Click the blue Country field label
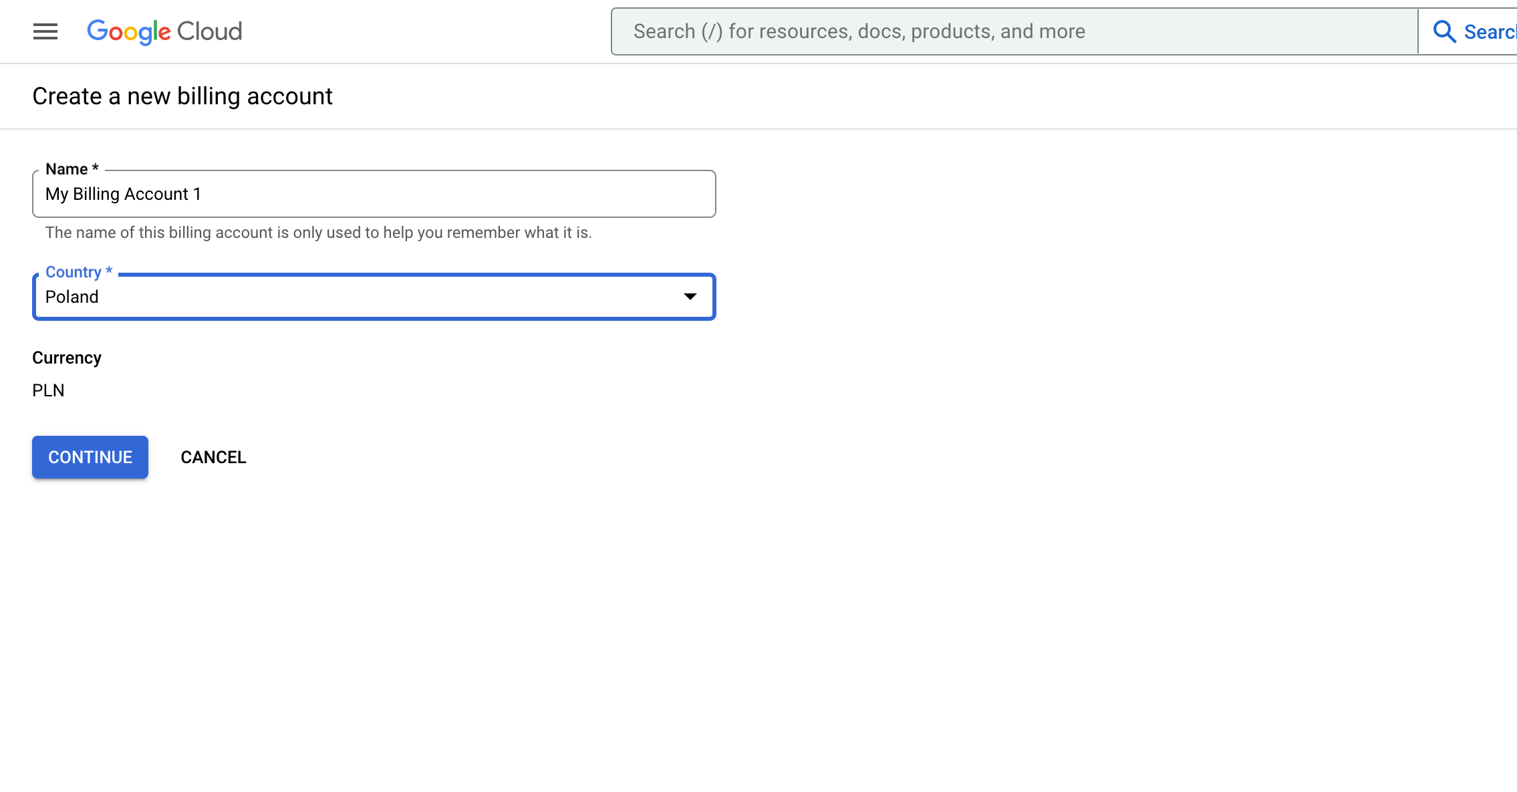Screen dimensions: 1517x792 click(73, 272)
